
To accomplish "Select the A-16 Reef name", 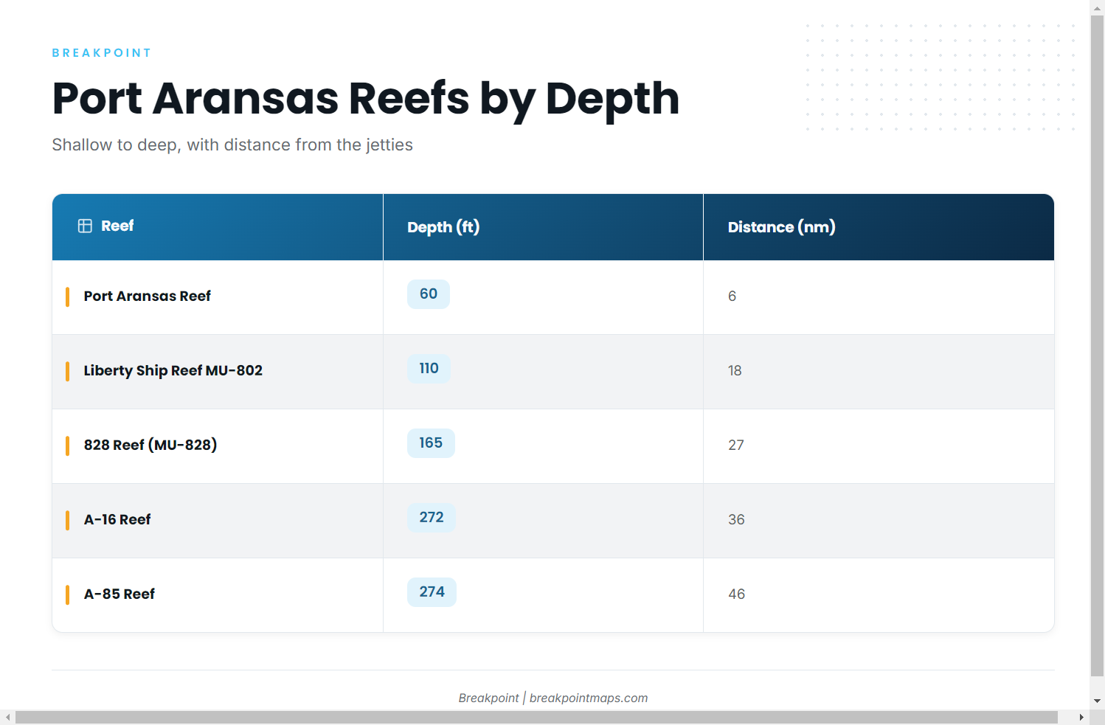I will (117, 519).
